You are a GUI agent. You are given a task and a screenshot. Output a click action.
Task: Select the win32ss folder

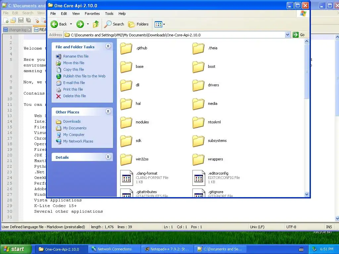point(134,159)
